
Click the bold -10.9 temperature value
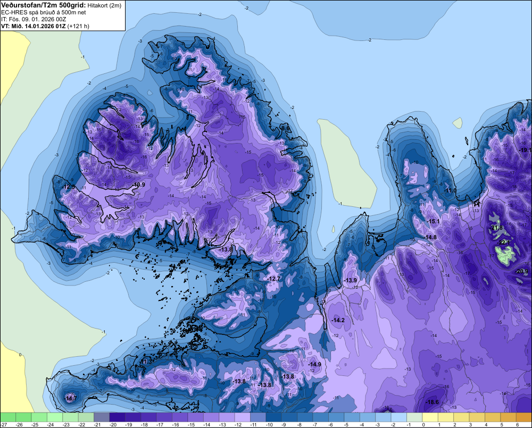click(x=139, y=184)
